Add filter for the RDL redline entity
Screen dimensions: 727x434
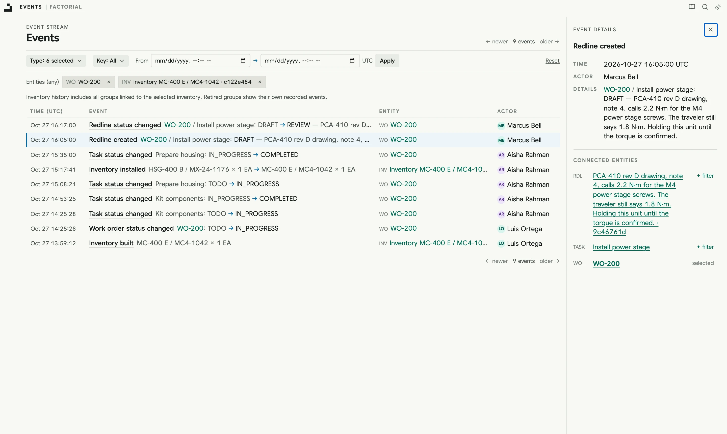coord(705,176)
